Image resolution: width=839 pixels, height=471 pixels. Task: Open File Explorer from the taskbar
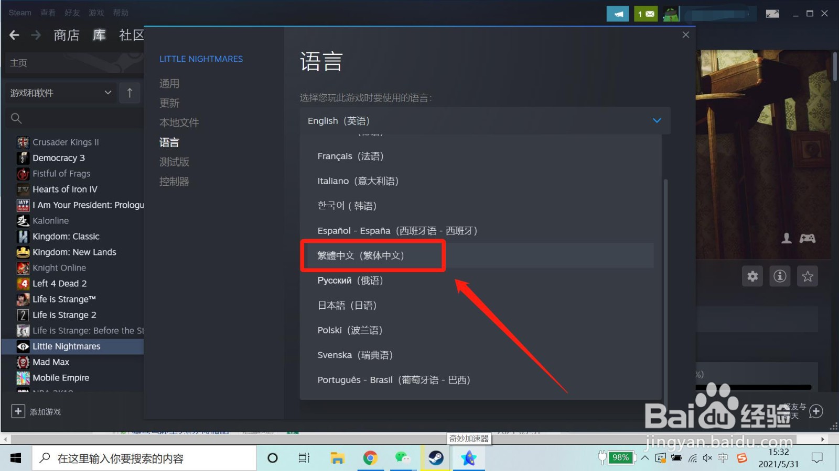[337, 458]
